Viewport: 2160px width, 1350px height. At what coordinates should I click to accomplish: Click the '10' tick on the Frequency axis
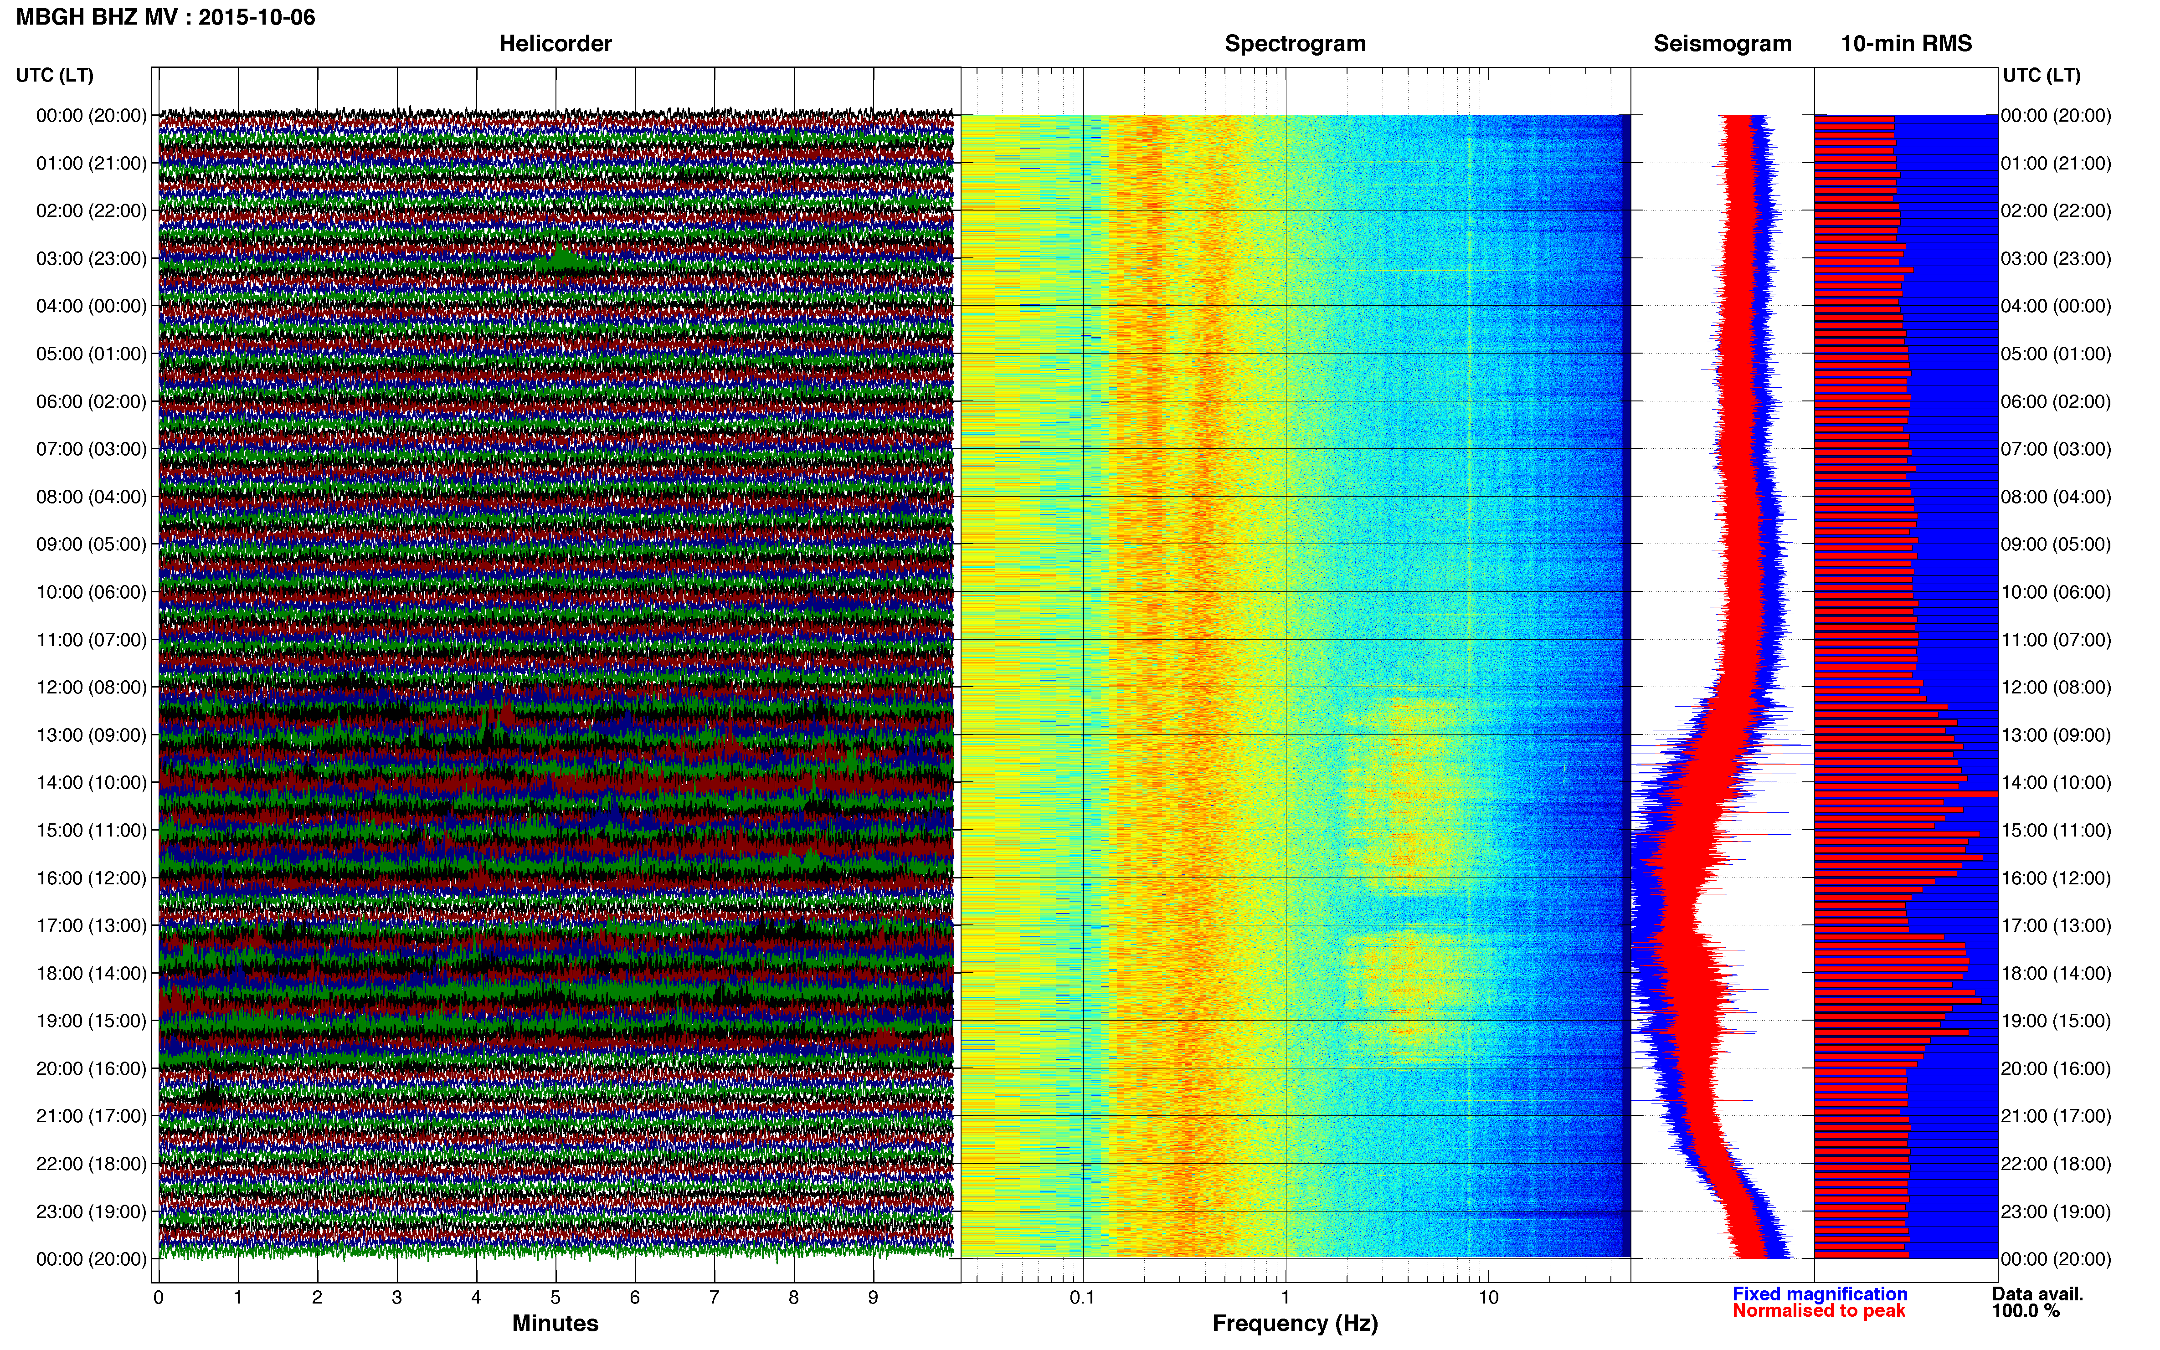[x=1488, y=1297]
